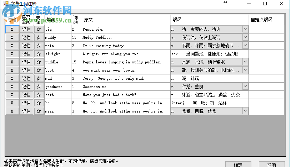The image size is (291, 167).
Task: Click the 原文 column header
Action: (126, 20)
